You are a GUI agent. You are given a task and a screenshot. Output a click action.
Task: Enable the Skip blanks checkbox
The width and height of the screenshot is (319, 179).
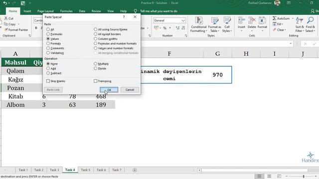pos(48,81)
